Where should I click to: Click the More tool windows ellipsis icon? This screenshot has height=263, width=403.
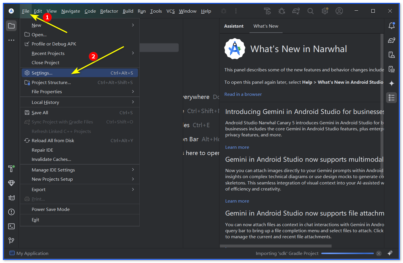[x=12, y=40]
